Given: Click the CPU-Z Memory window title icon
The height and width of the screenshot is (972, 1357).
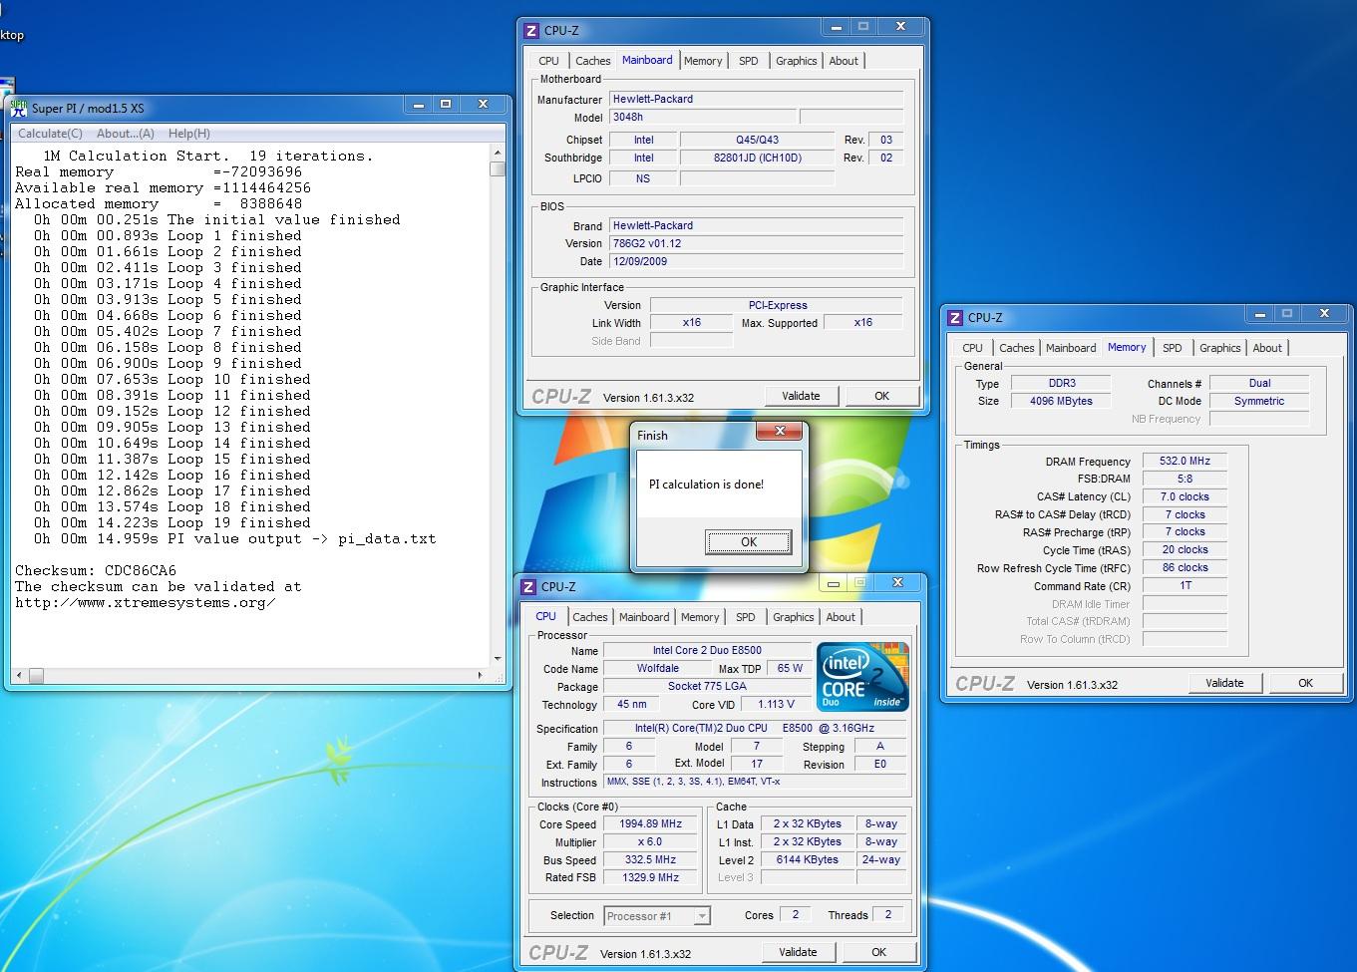Looking at the screenshot, I should pyautogui.click(x=955, y=318).
